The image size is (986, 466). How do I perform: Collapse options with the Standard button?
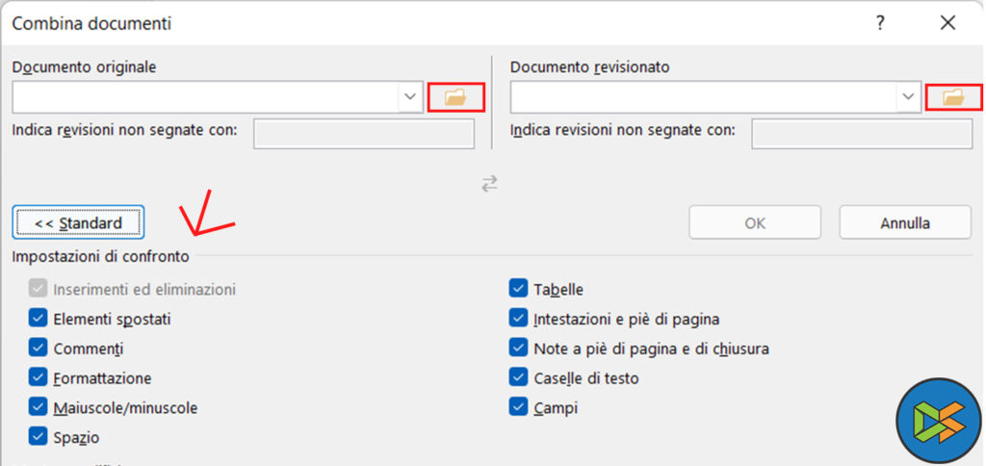click(x=78, y=223)
